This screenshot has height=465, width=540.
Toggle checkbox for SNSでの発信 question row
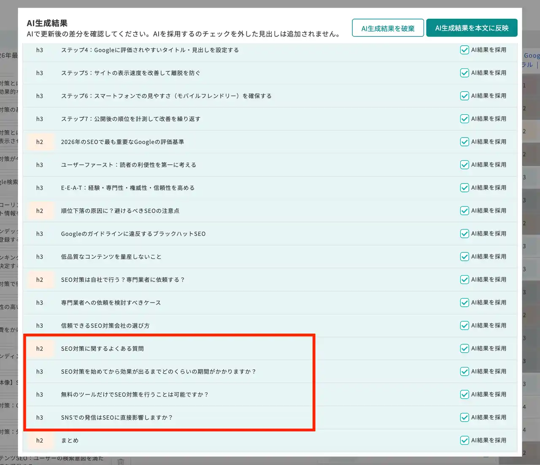click(464, 418)
